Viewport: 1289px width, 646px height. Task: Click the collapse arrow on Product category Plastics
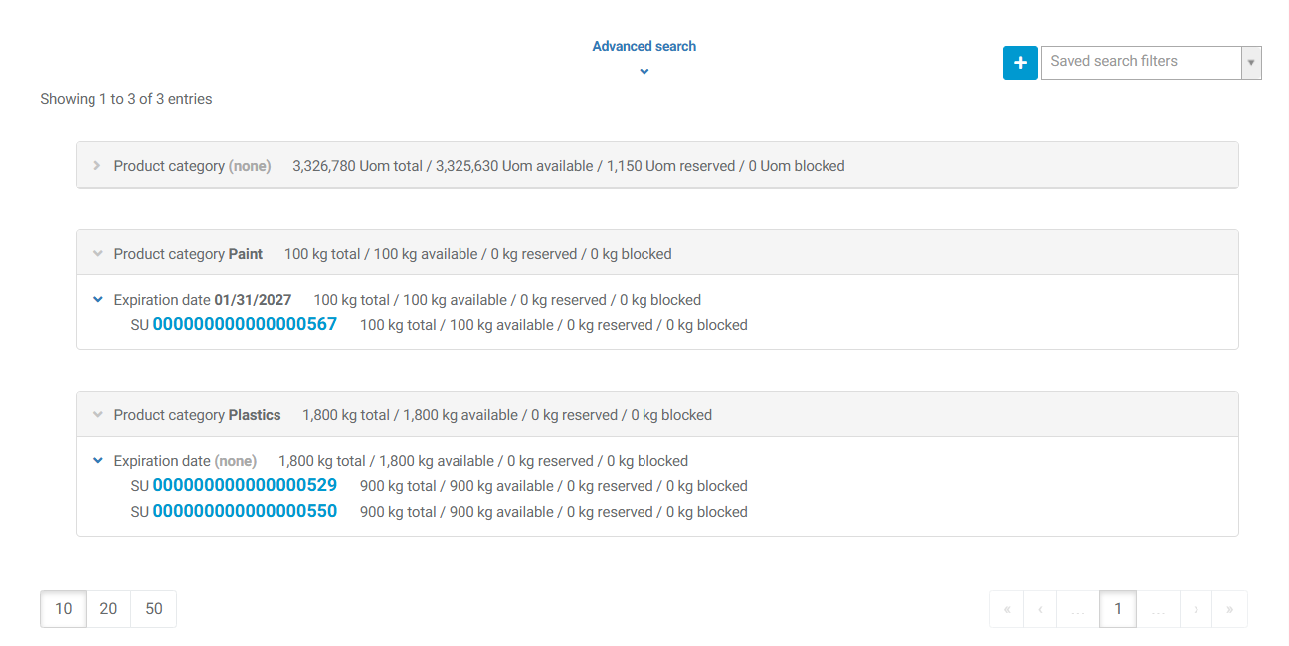pyautogui.click(x=96, y=414)
